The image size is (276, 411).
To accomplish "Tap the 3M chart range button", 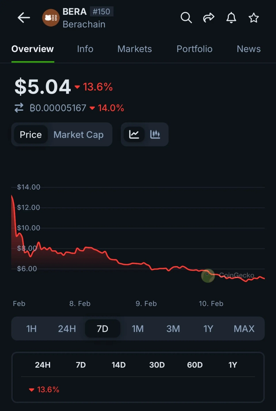I will pyautogui.click(x=173, y=328).
